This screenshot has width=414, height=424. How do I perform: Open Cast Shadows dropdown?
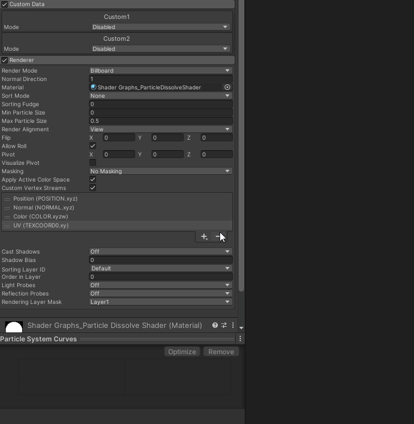160,251
